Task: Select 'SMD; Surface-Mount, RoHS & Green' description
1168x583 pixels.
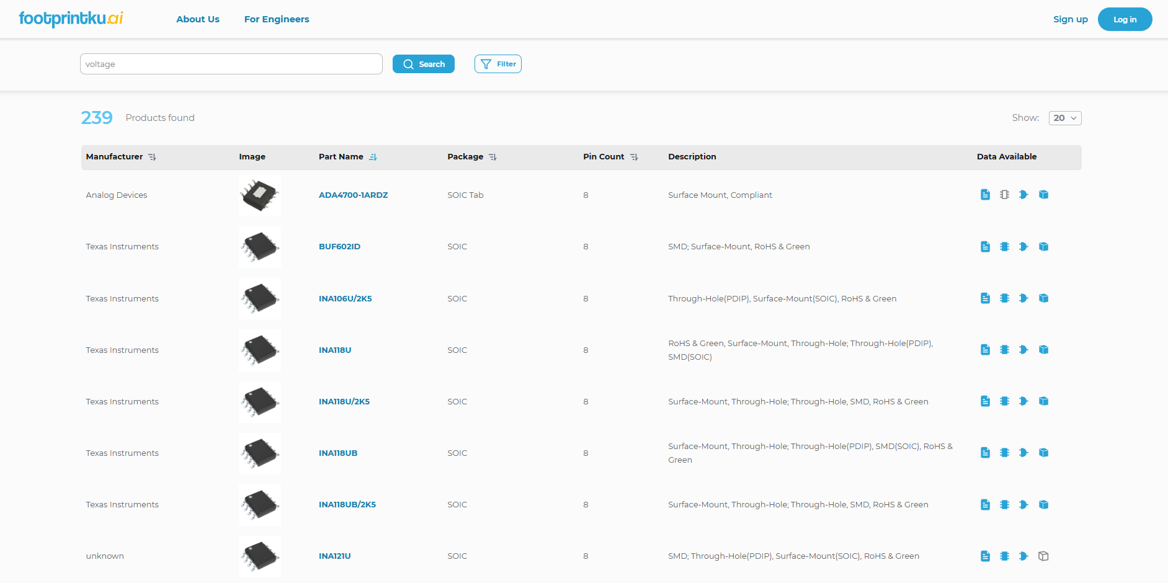Action: pyautogui.click(x=739, y=246)
